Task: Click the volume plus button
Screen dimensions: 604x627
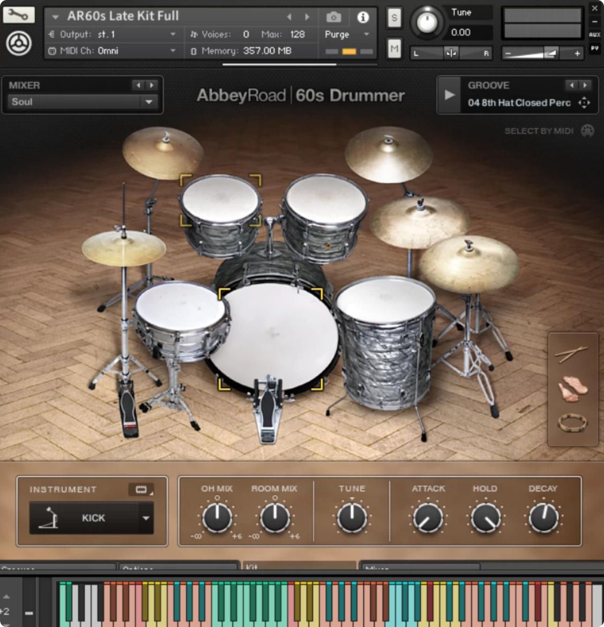Action: 577,53
